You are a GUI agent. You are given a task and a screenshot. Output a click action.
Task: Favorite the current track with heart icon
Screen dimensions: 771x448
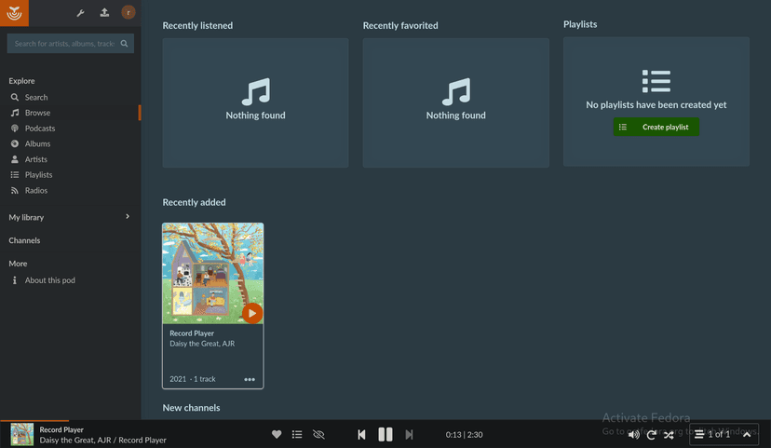(x=277, y=434)
